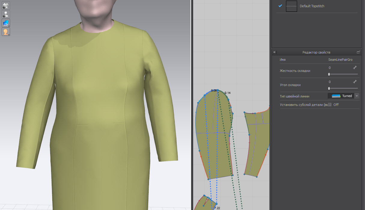The image size is (365, 210).
Task: Select the Default Topstitch list entry
Action: coord(312,6)
